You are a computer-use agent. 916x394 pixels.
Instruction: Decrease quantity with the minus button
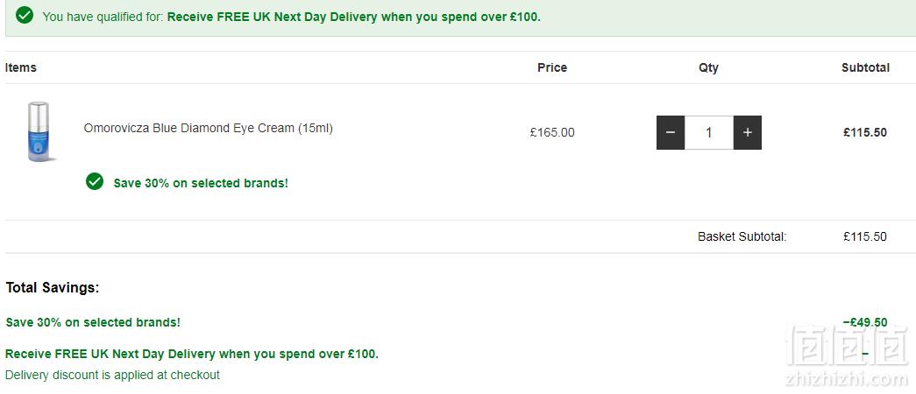click(671, 132)
